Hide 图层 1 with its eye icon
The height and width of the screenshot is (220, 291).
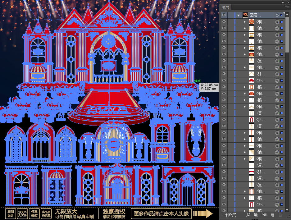tap(224, 15)
